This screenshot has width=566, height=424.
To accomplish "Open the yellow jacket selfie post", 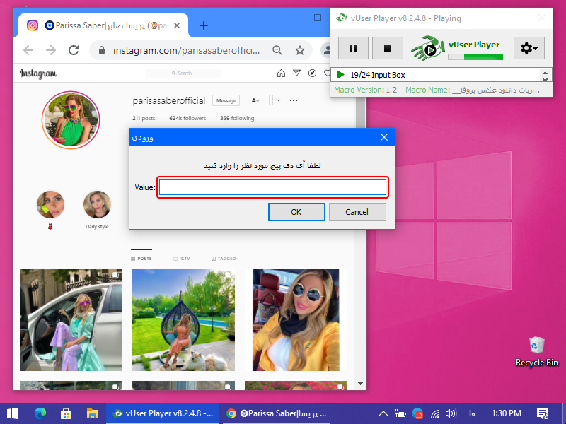I will click(x=296, y=320).
